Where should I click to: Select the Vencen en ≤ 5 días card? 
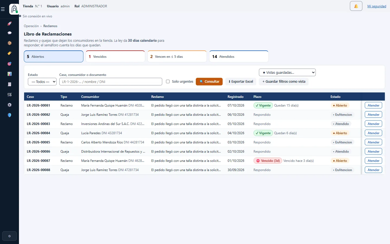tap(177, 56)
